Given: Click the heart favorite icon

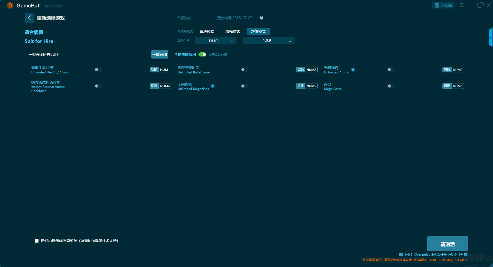Looking at the screenshot, I should (261, 18).
